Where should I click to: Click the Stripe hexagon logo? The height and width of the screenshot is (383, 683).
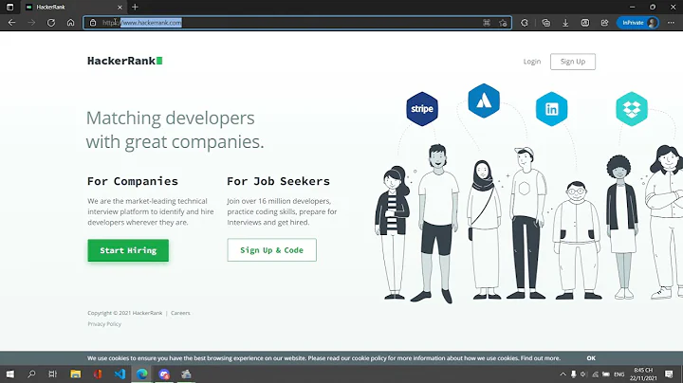(422, 109)
